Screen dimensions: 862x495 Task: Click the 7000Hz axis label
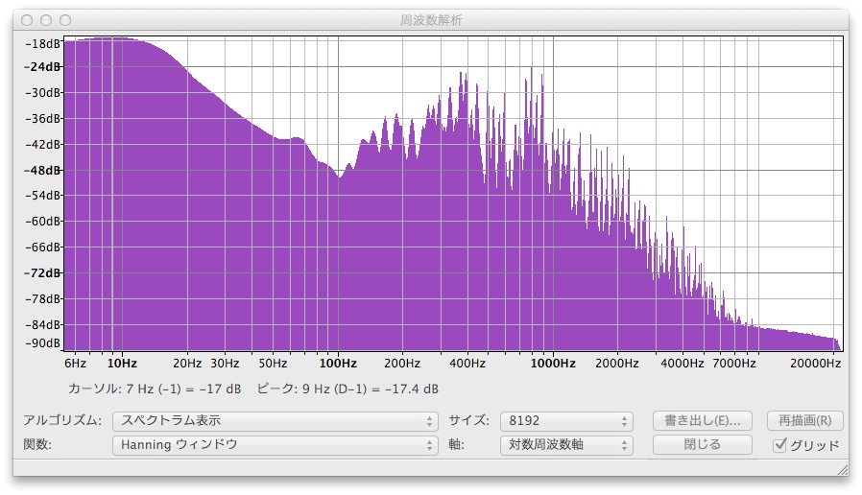(x=734, y=364)
